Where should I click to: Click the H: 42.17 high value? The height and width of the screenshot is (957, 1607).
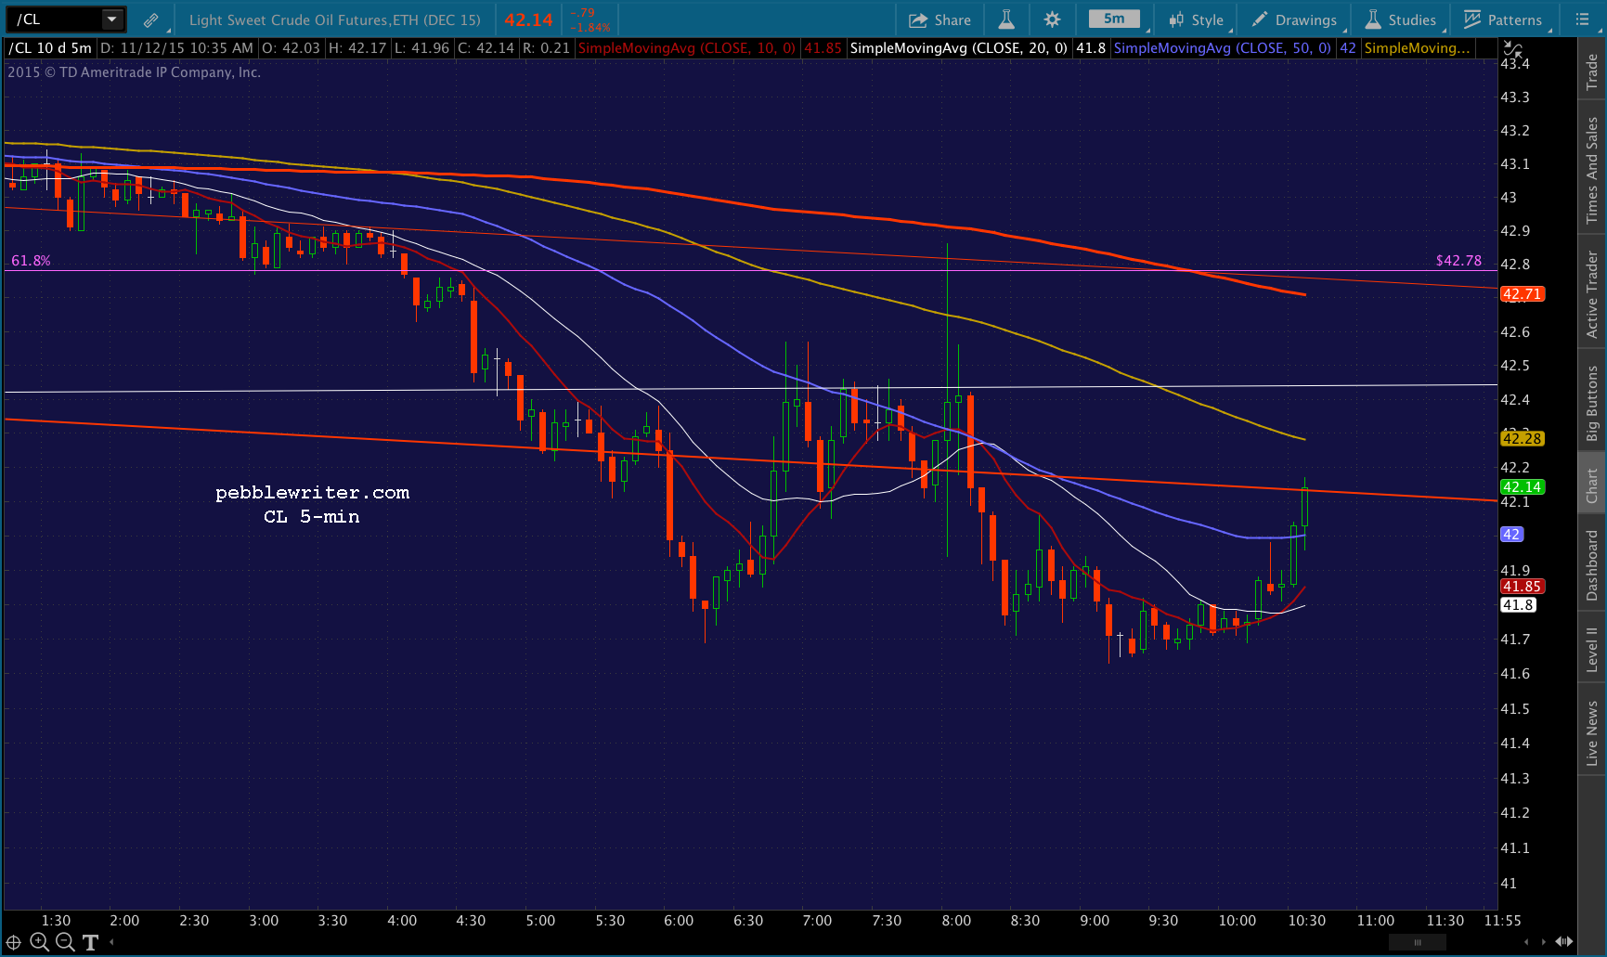357,48
